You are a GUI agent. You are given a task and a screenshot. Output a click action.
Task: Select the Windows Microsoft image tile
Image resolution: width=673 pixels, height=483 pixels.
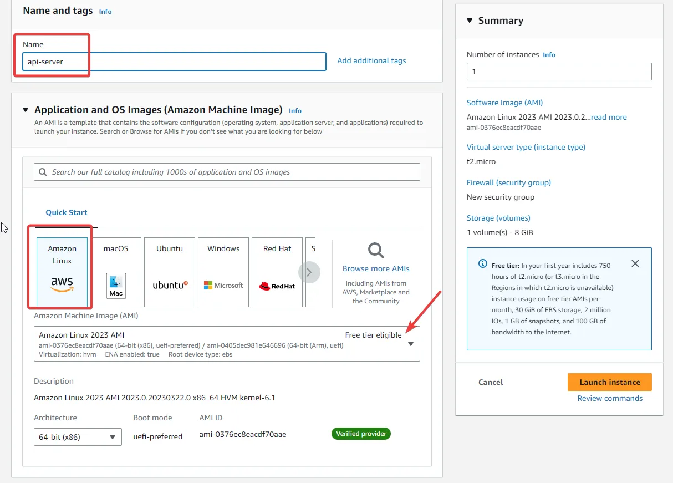223,272
